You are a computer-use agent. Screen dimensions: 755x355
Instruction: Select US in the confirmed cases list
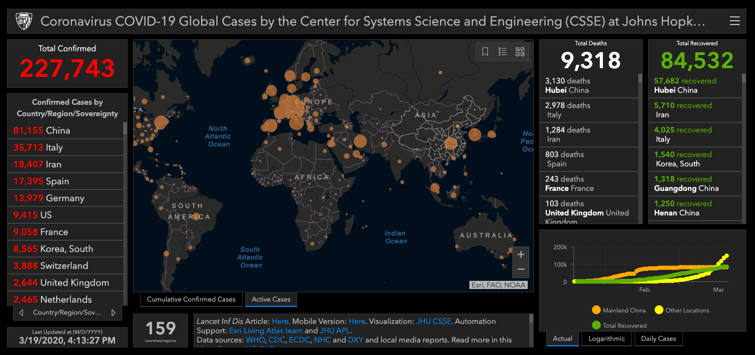(65, 215)
